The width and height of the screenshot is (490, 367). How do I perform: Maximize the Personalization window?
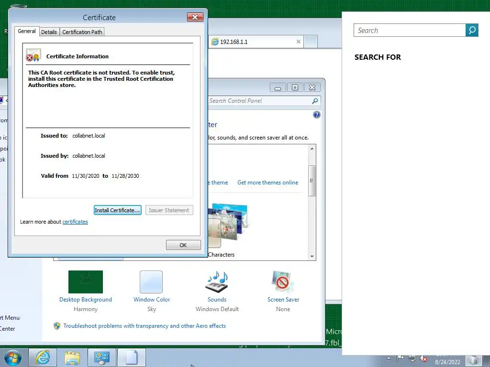[x=295, y=87]
